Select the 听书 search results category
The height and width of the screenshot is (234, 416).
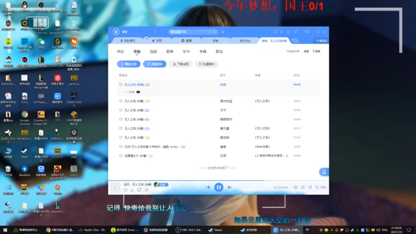tap(186, 51)
